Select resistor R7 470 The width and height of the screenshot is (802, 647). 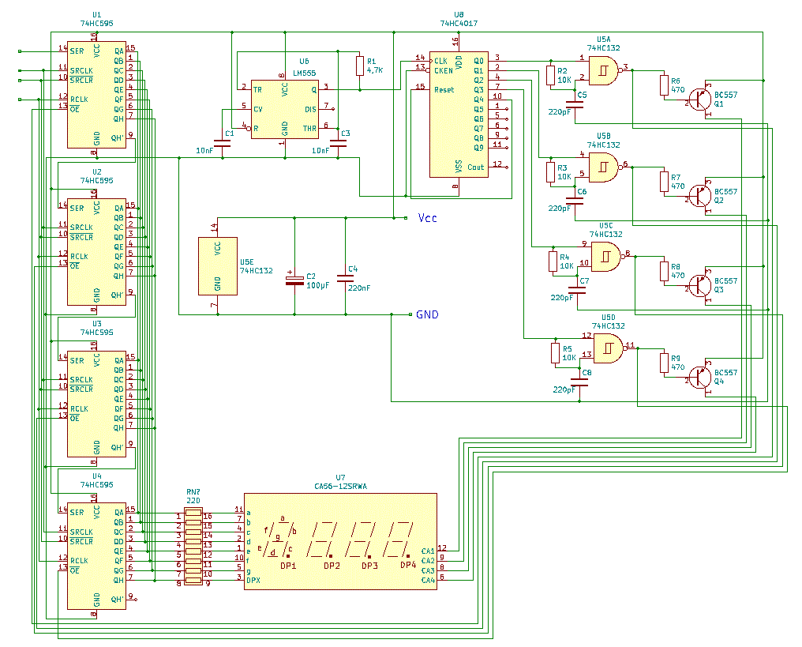click(x=664, y=182)
